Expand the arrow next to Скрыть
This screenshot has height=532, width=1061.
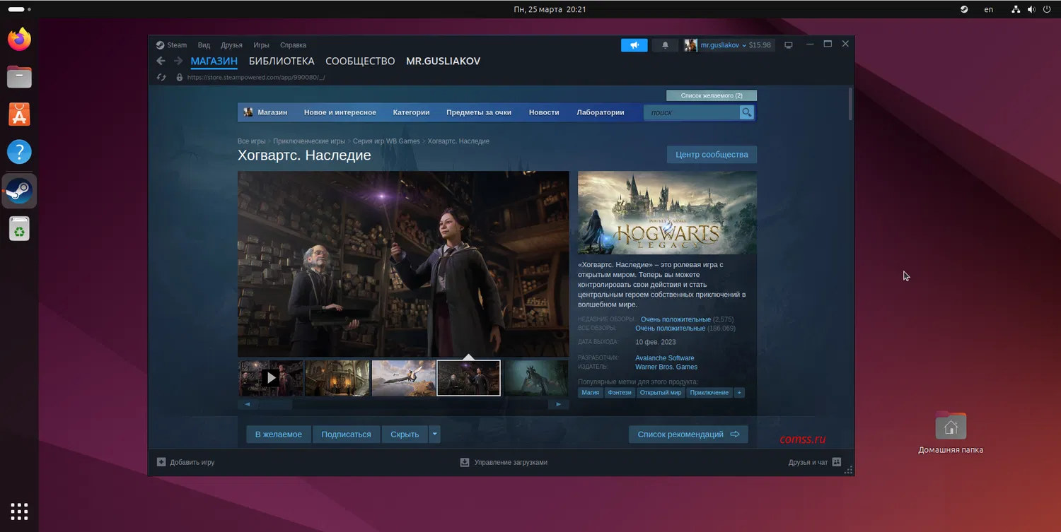434,435
